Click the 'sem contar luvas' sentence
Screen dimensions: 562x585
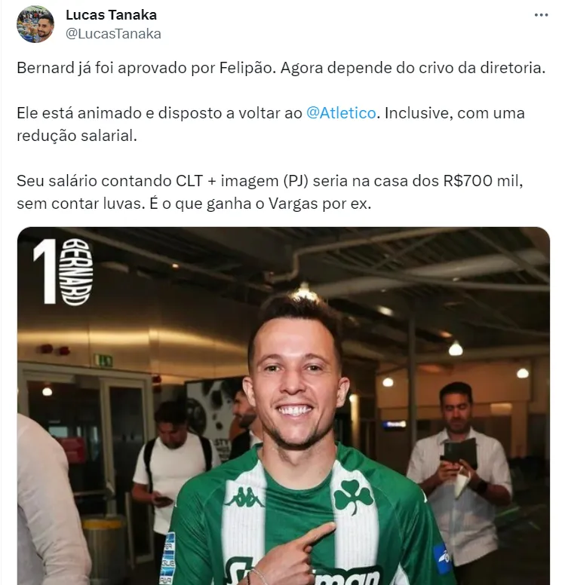pyautogui.click(x=81, y=204)
